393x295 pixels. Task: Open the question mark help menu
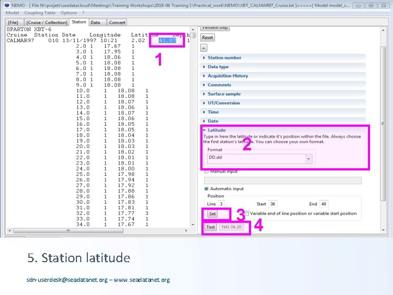(83, 13)
